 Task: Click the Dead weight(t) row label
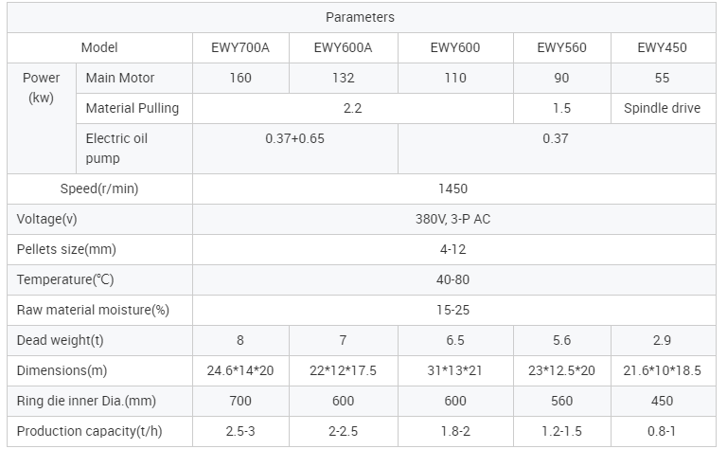(x=60, y=340)
